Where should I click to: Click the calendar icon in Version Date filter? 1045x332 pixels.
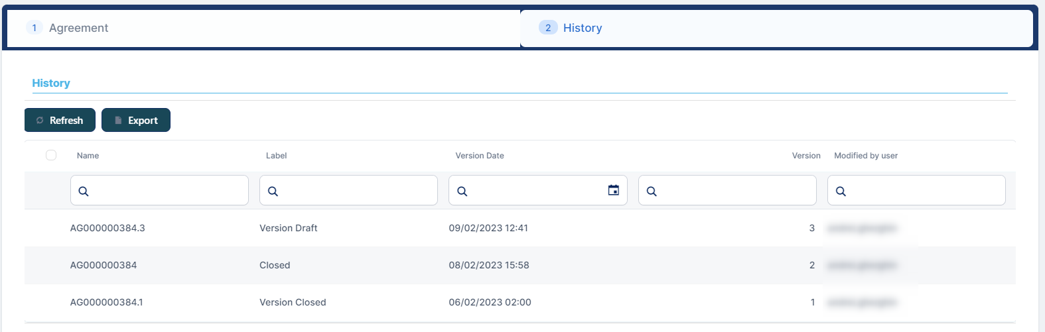click(x=613, y=190)
